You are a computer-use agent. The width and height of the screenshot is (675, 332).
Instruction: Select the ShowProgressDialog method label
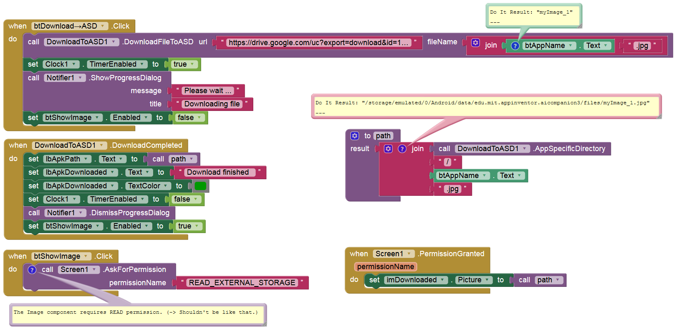click(x=125, y=78)
